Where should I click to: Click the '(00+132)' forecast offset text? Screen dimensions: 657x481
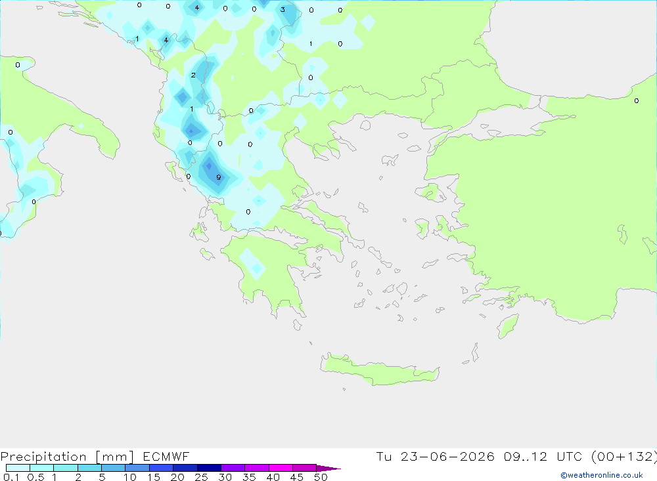[623, 456]
